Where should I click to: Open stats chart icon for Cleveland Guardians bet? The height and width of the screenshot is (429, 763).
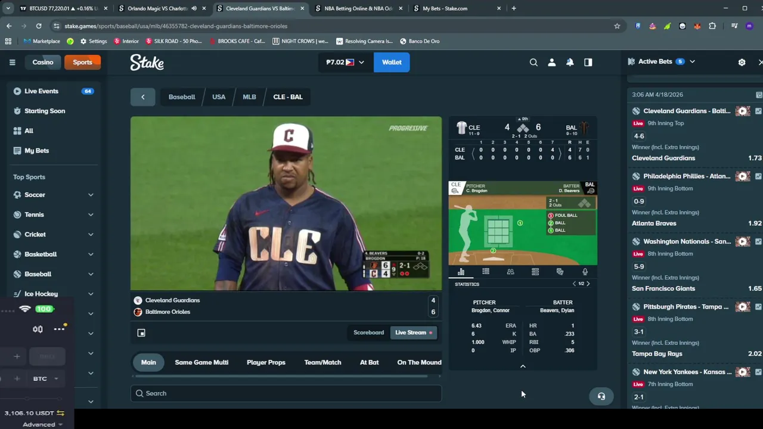758,111
